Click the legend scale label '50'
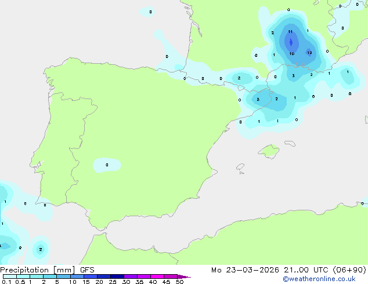This screenshot has height=284, width=368. tap(179, 282)
